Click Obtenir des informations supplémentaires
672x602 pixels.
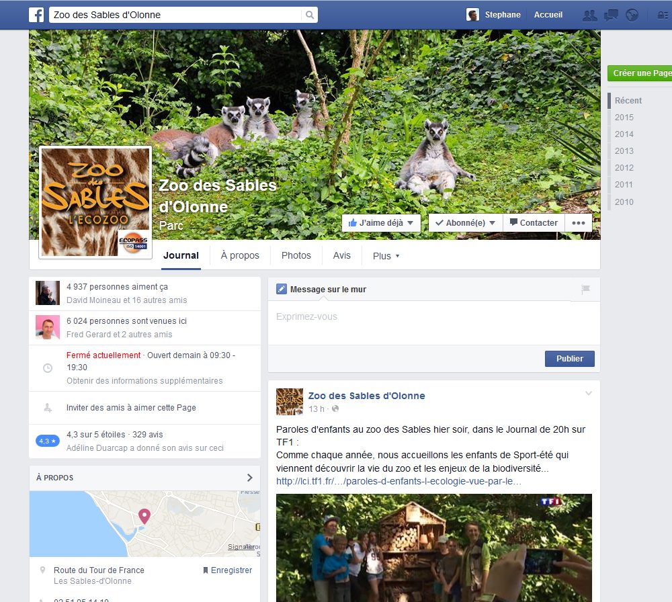click(x=144, y=380)
